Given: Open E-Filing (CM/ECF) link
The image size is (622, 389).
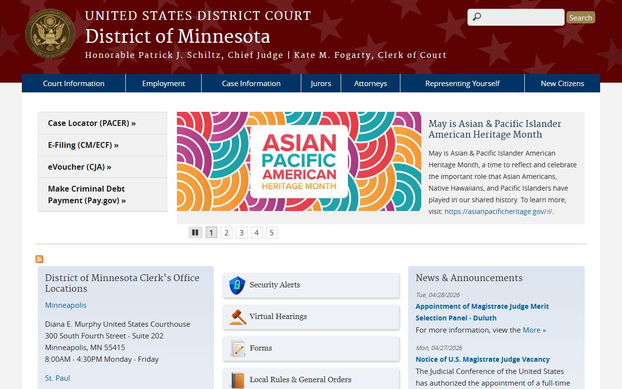Looking at the screenshot, I should 103,145.
